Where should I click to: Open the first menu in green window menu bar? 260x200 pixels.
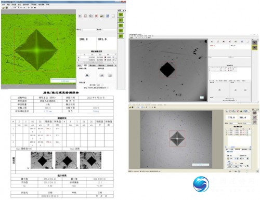(x=3, y=5)
